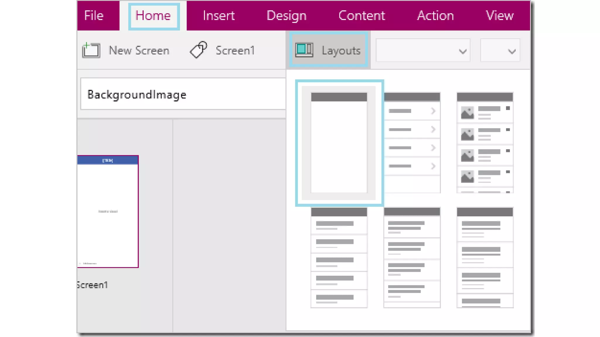The height and width of the screenshot is (337, 600).
Task: Click the Layouts toolbar icon
Action: click(x=304, y=50)
